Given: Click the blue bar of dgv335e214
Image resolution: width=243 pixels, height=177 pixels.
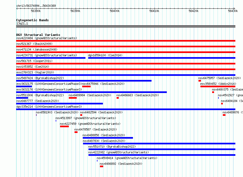Looking at the screenshot, I should point(126,109).
